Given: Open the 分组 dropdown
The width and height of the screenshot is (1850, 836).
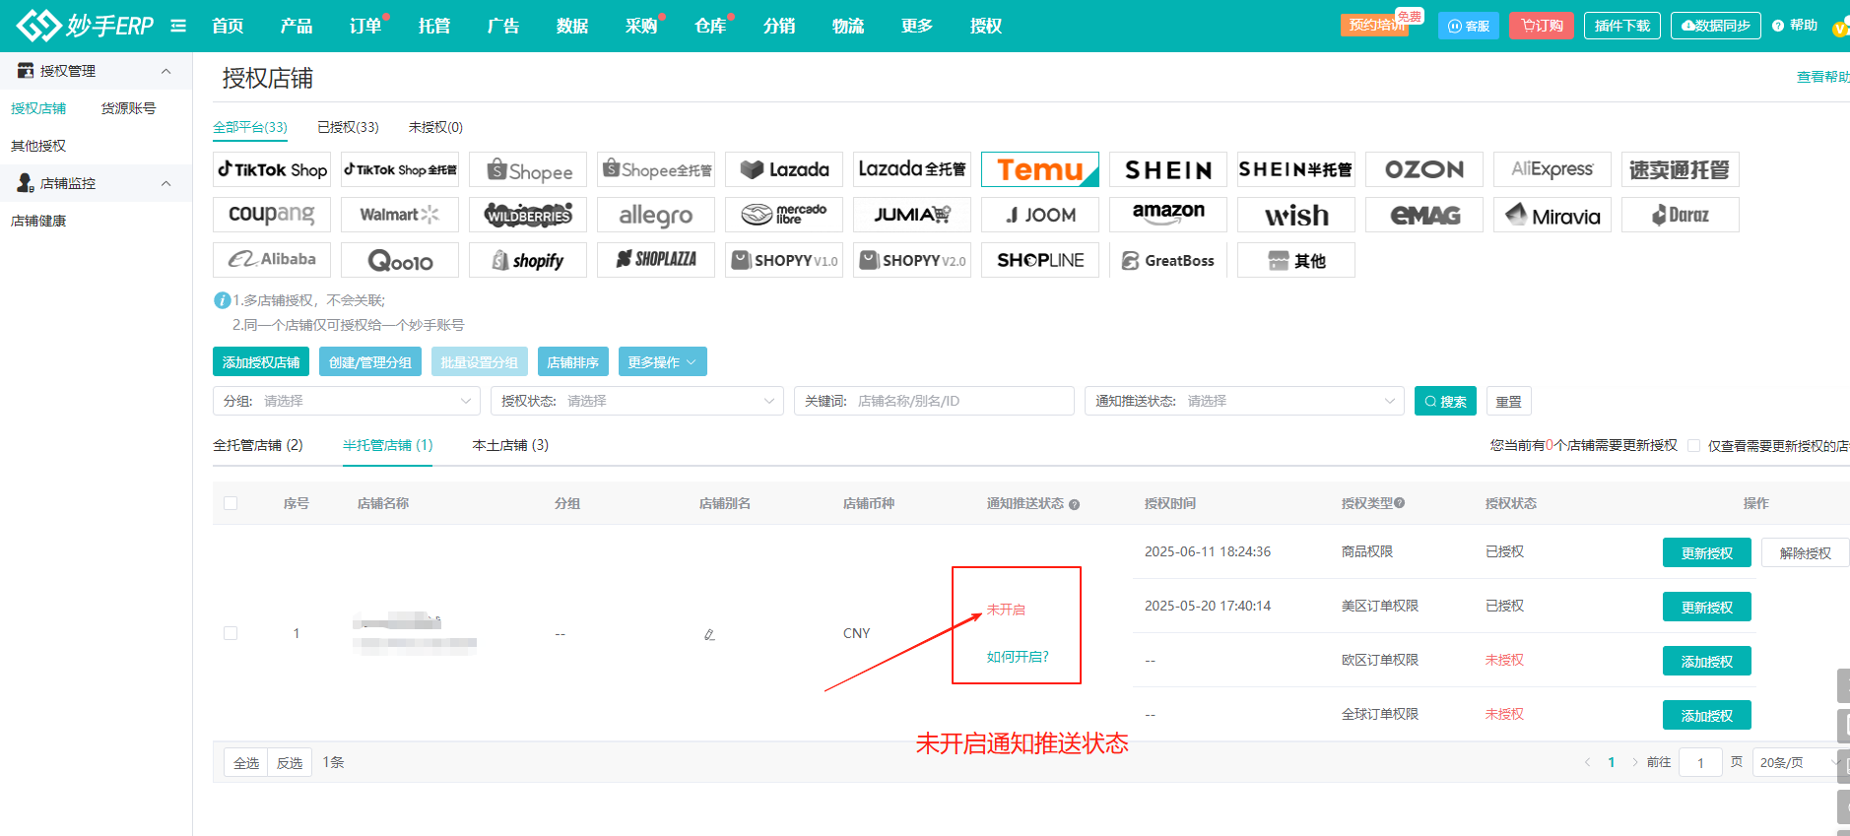Looking at the screenshot, I should (x=347, y=401).
